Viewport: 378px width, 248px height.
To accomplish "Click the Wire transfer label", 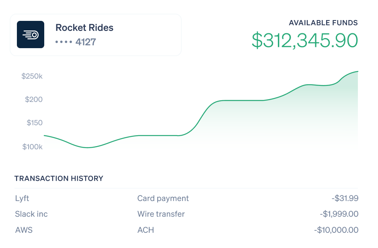I will [x=161, y=214].
